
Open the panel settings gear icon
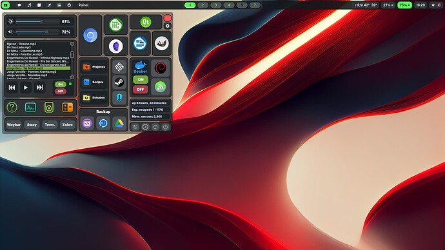coord(168,26)
